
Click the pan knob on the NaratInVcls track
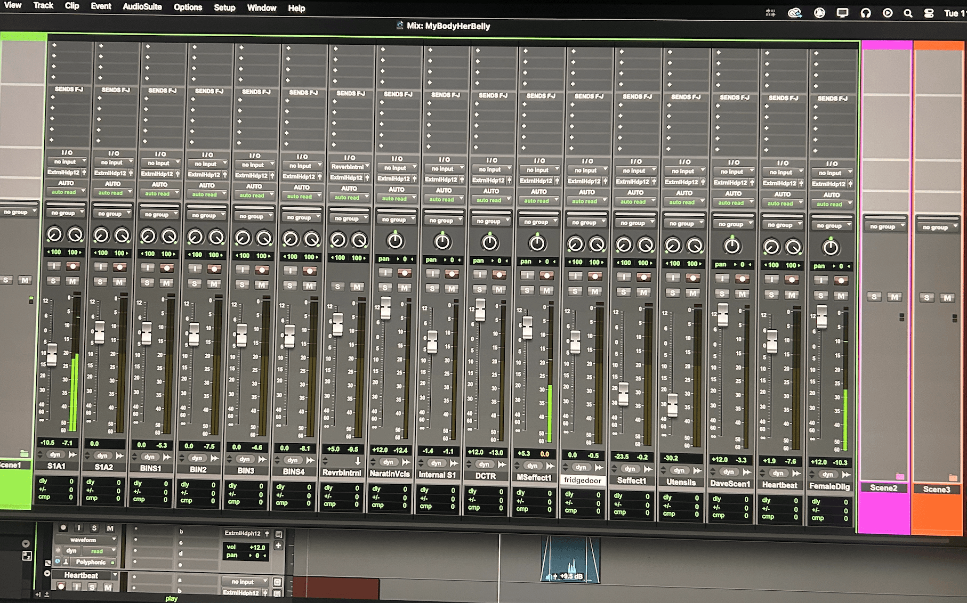395,241
